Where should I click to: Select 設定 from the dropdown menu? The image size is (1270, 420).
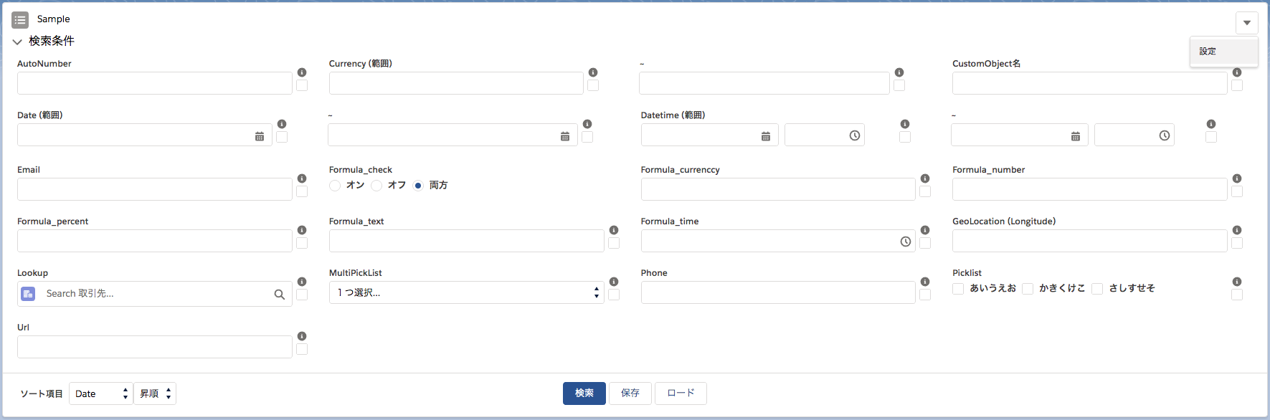click(x=1208, y=52)
